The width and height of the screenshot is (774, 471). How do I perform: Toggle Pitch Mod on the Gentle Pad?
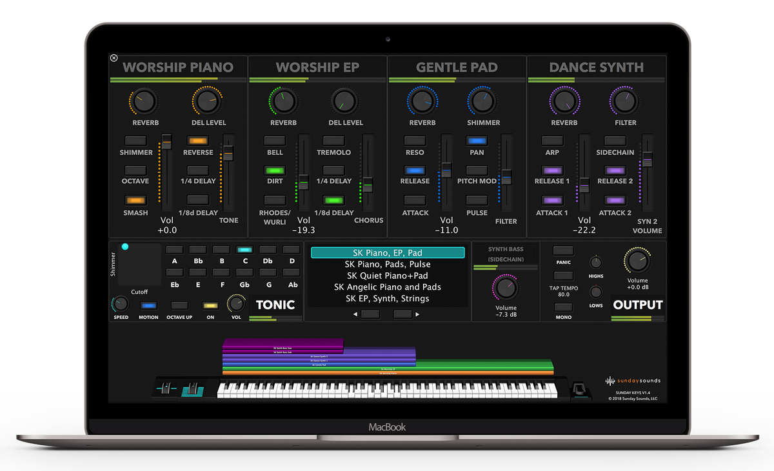point(477,169)
